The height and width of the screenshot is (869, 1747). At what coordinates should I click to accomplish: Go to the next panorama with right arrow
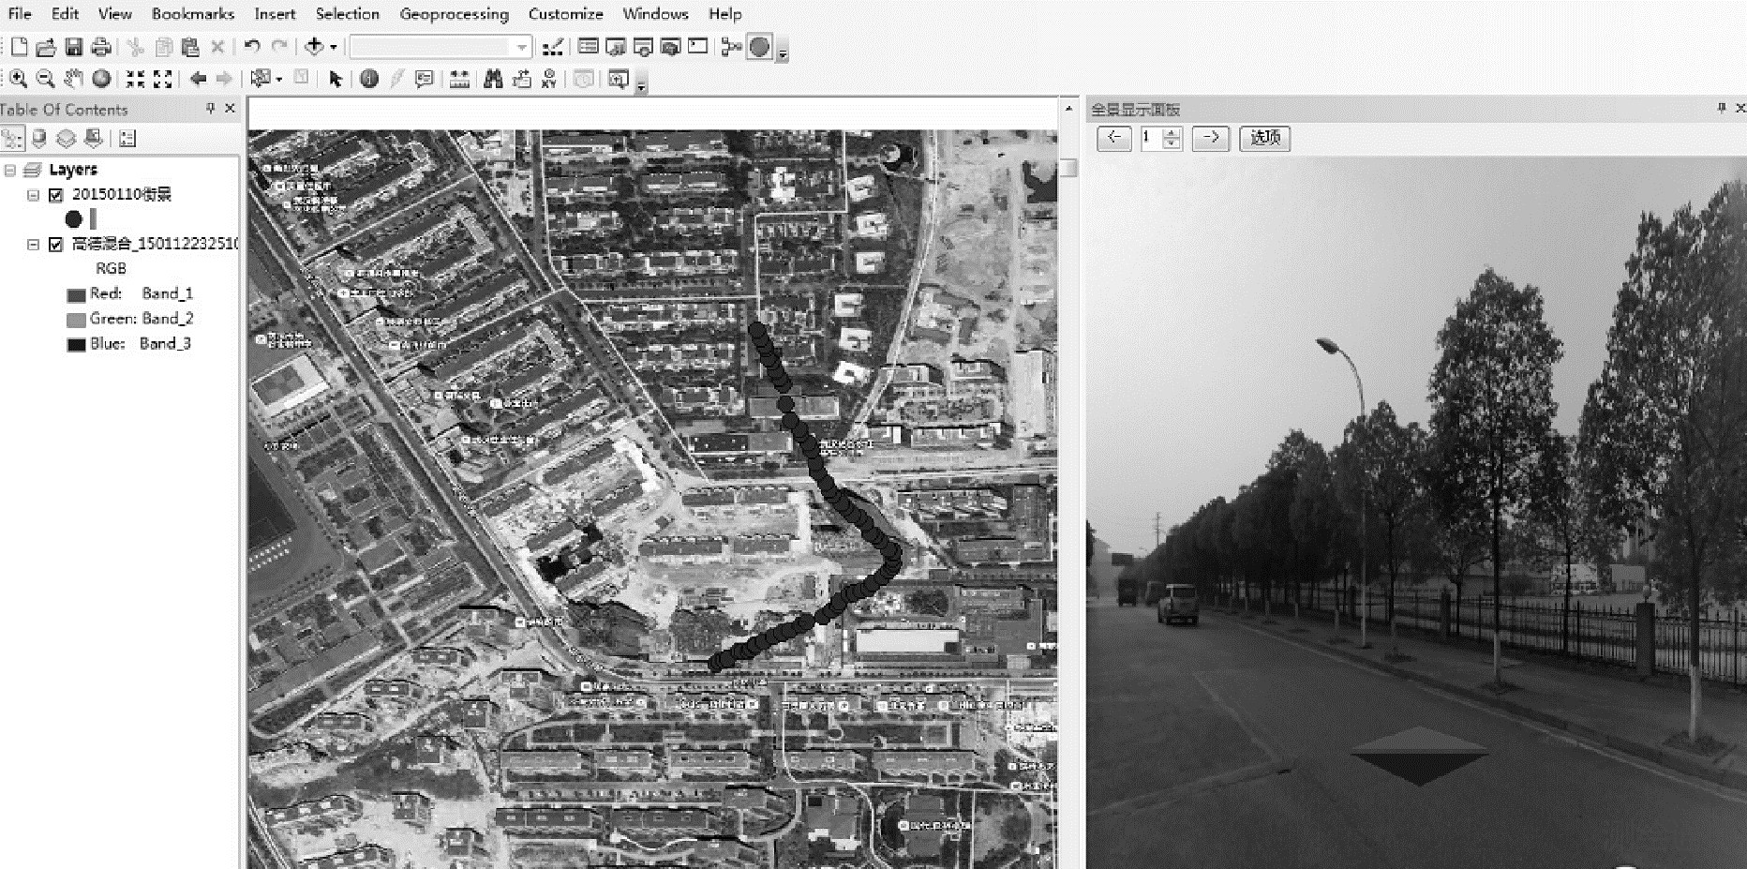(x=1210, y=138)
